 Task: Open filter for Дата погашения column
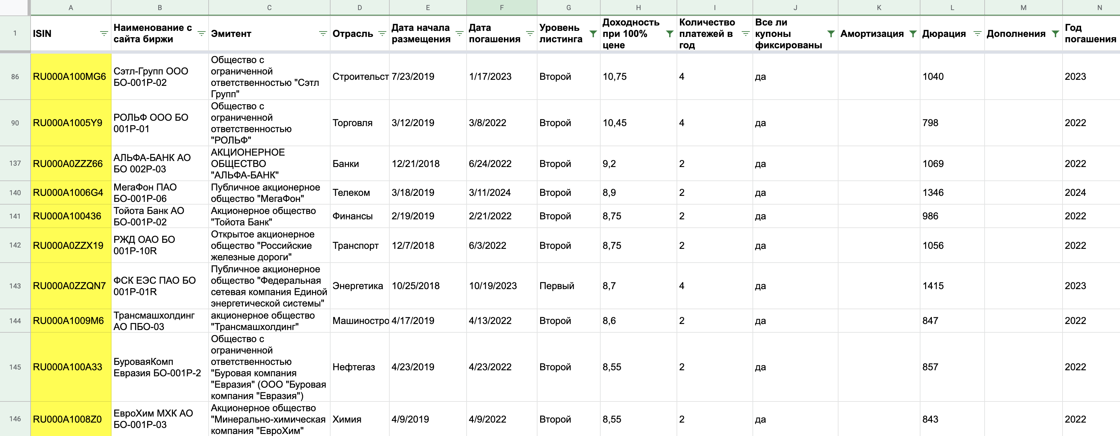click(529, 34)
